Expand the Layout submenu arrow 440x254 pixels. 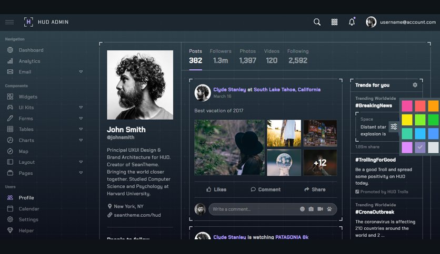tap(81, 162)
